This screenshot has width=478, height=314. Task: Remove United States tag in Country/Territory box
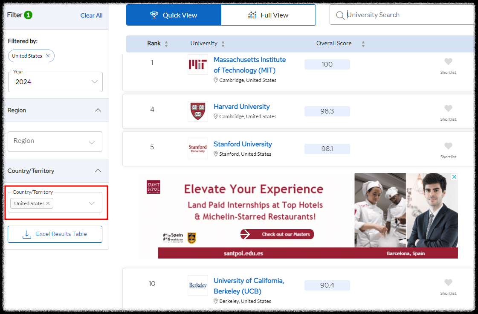[x=48, y=203]
